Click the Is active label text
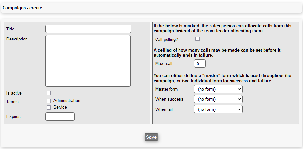Viewport: 303px width, 149px height. [x=14, y=93]
